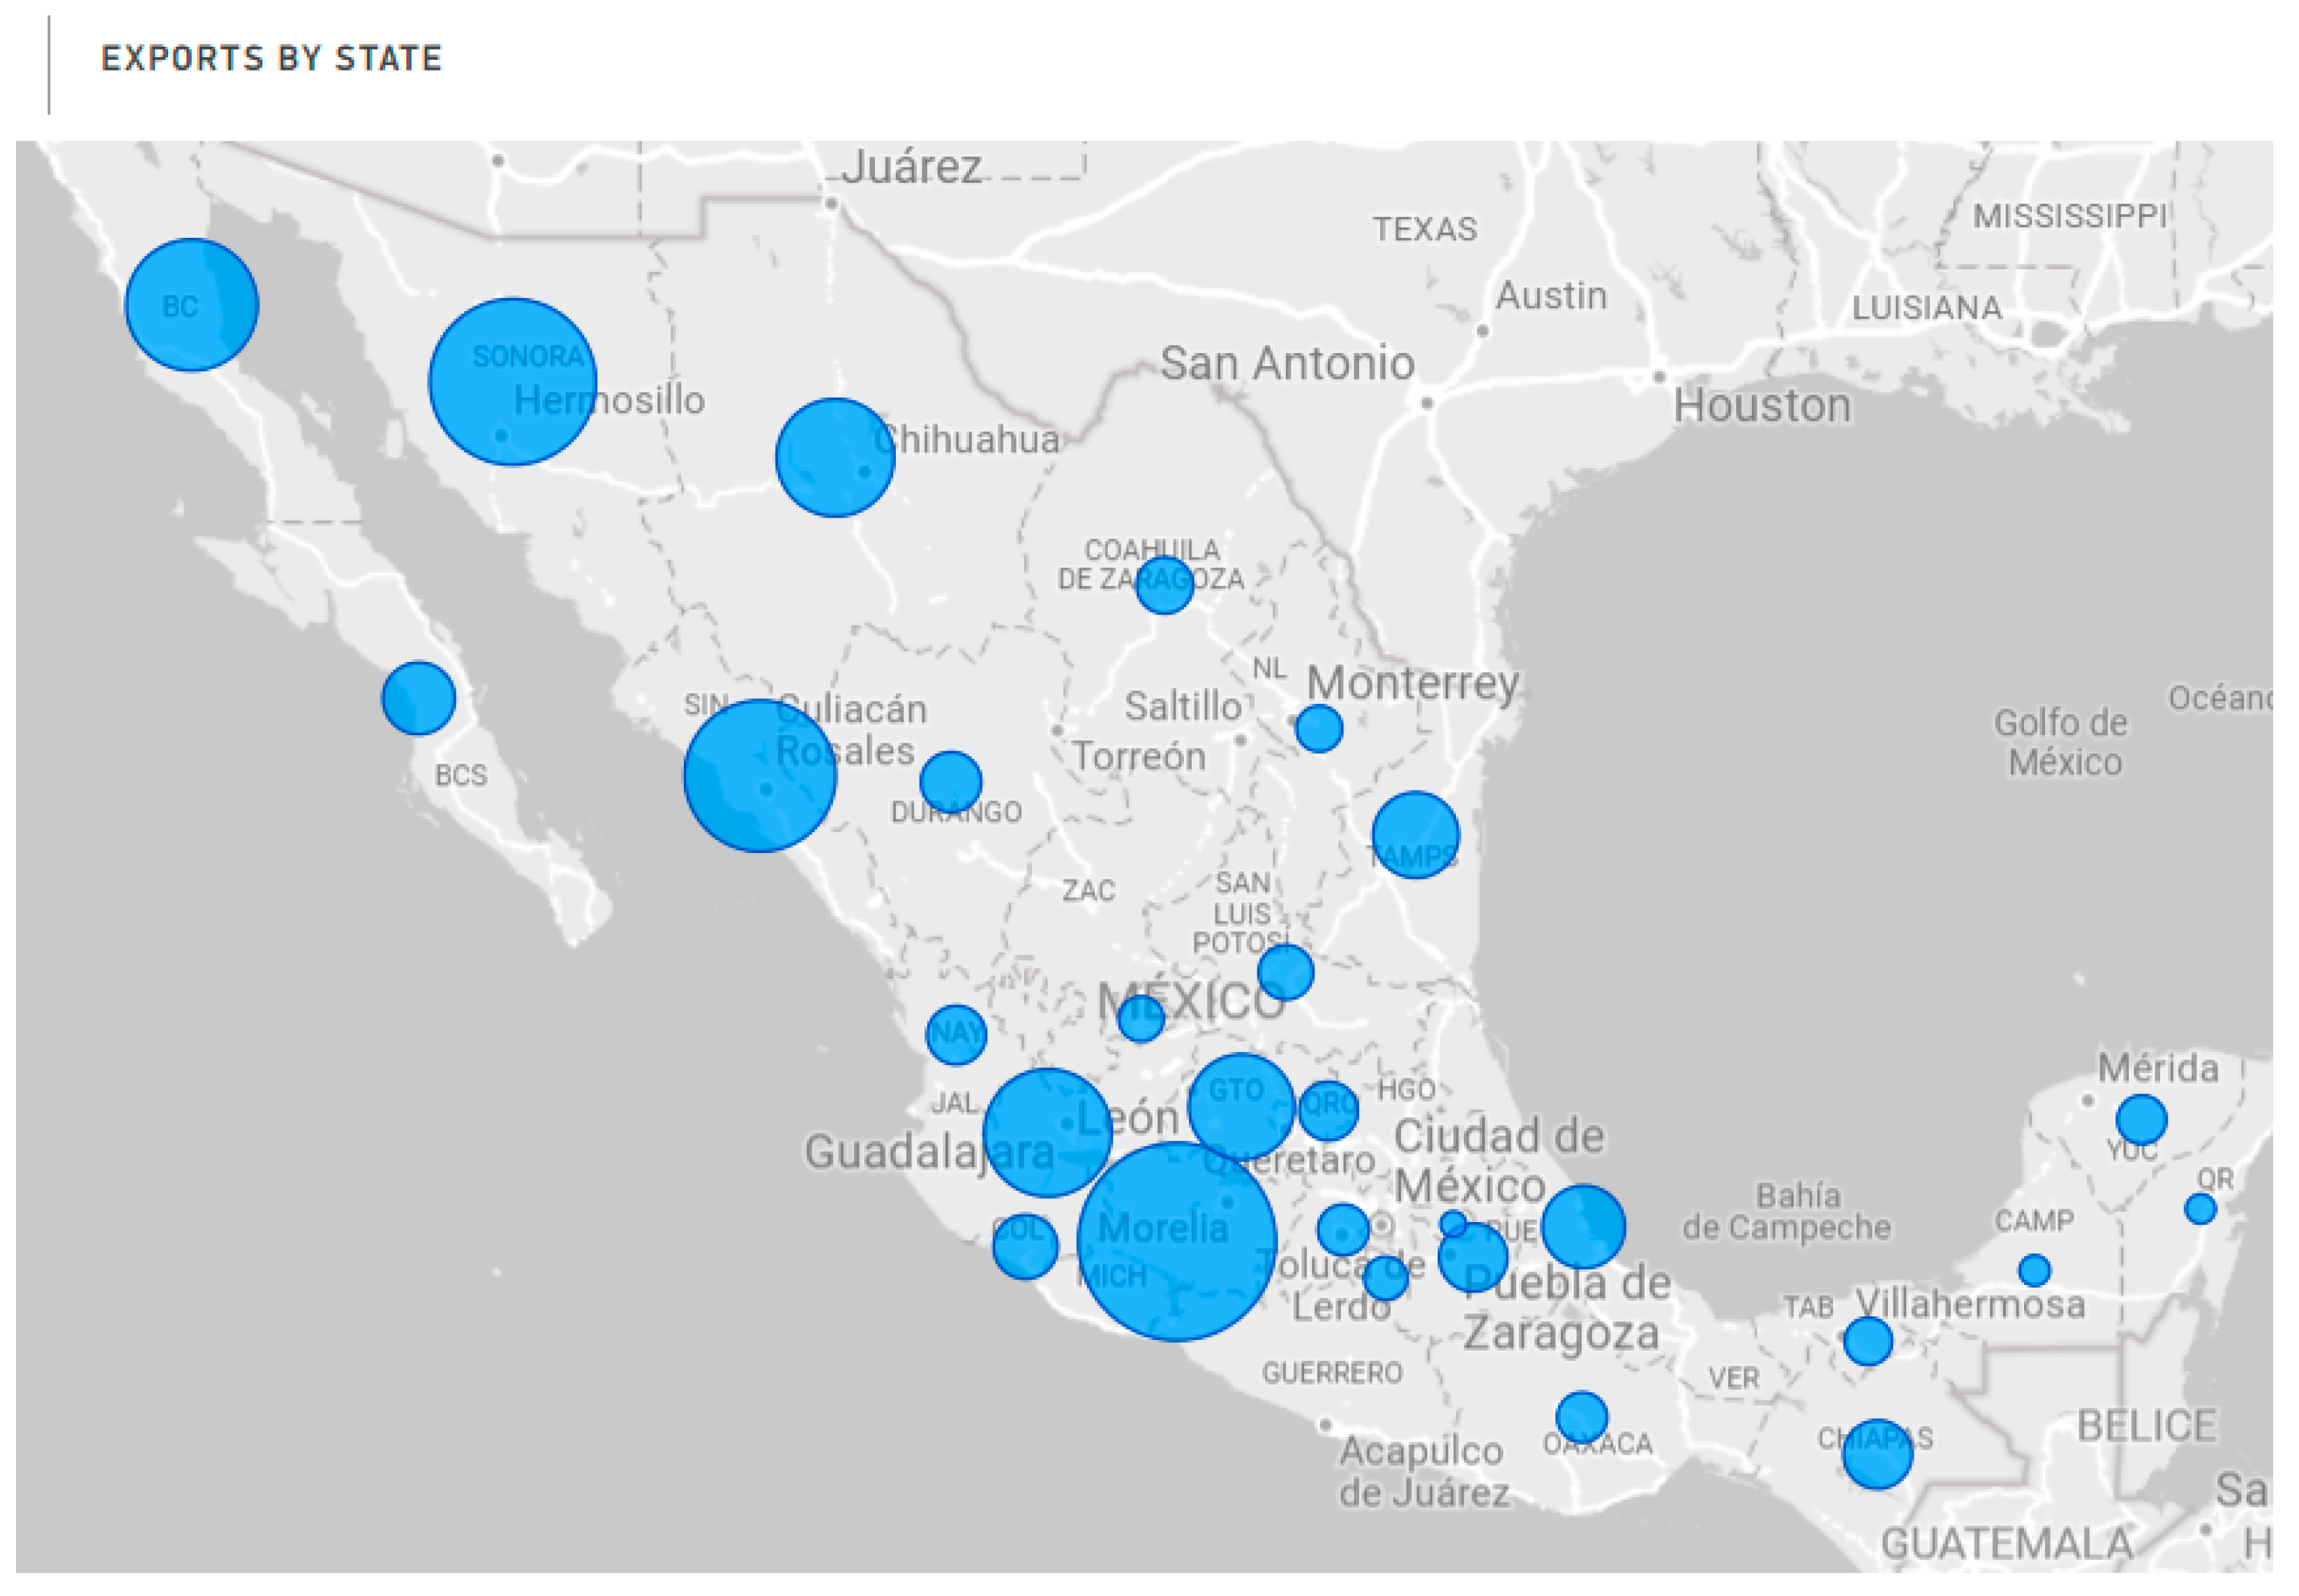The width and height of the screenshot is (2299, 1596).
Task: Select the Sinaloa bubble near Culiacán
Action: coord(759,776)
